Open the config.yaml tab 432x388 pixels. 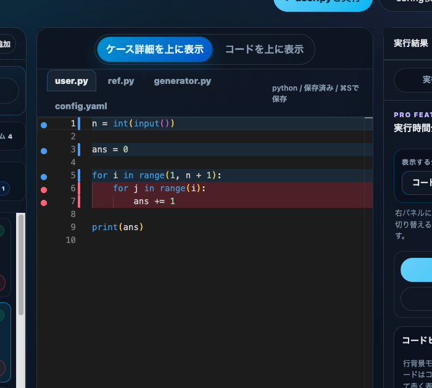pyautogui.click(x=81, y=106)
